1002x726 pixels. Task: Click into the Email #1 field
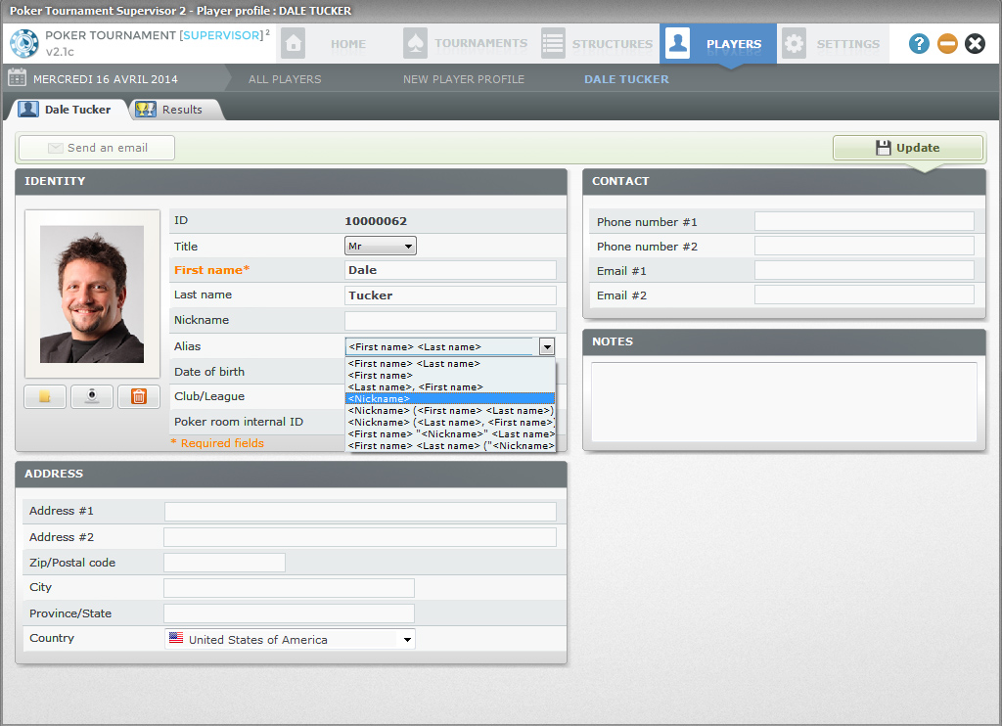coord(864,271)
